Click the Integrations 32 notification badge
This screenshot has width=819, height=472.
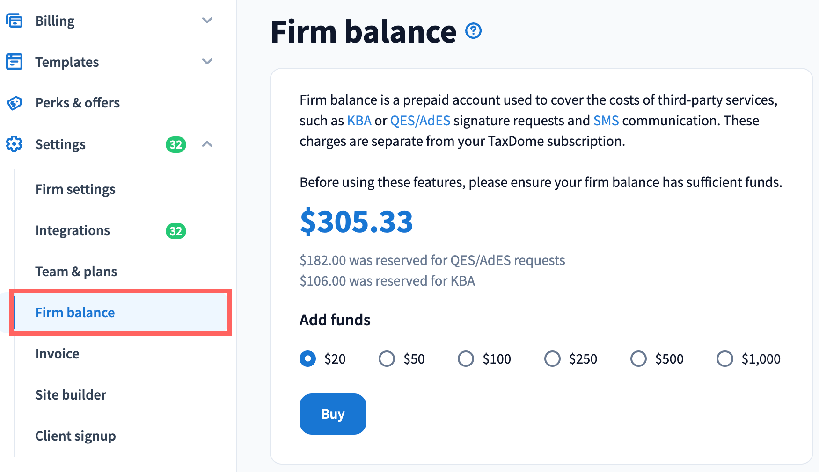pos(176,231)
